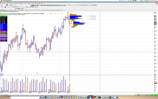Select the yellow trend line drawing tool
The image size is (158, 99).
click(x=70, y=5)
